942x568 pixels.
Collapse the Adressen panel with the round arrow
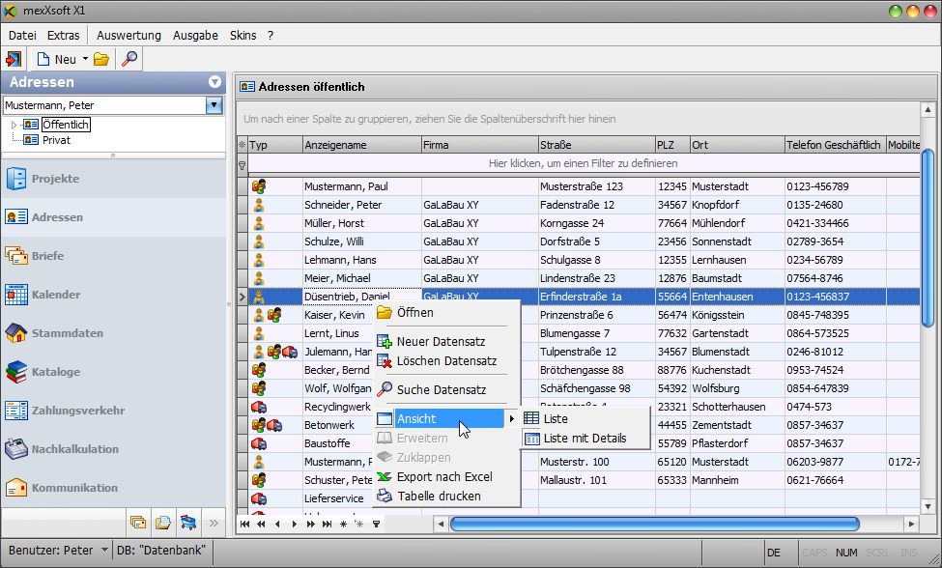(214, 82)
